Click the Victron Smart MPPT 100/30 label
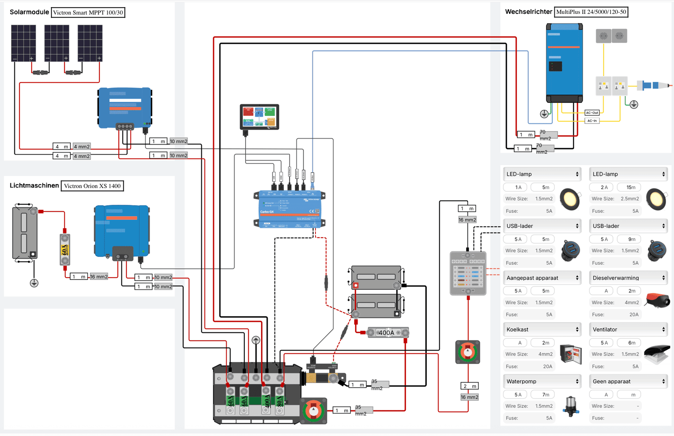 [88, 12]
